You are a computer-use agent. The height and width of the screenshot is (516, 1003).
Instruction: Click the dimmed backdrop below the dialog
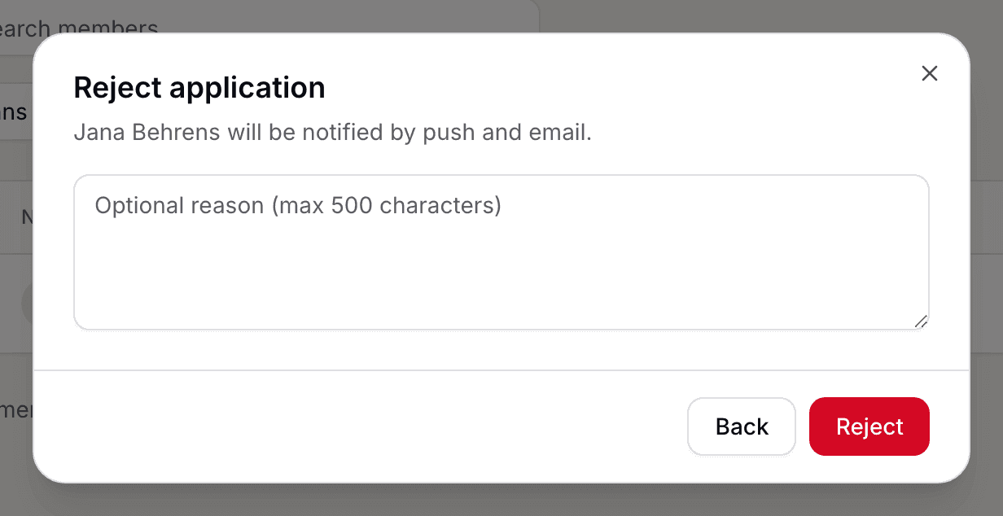[501, 501]
